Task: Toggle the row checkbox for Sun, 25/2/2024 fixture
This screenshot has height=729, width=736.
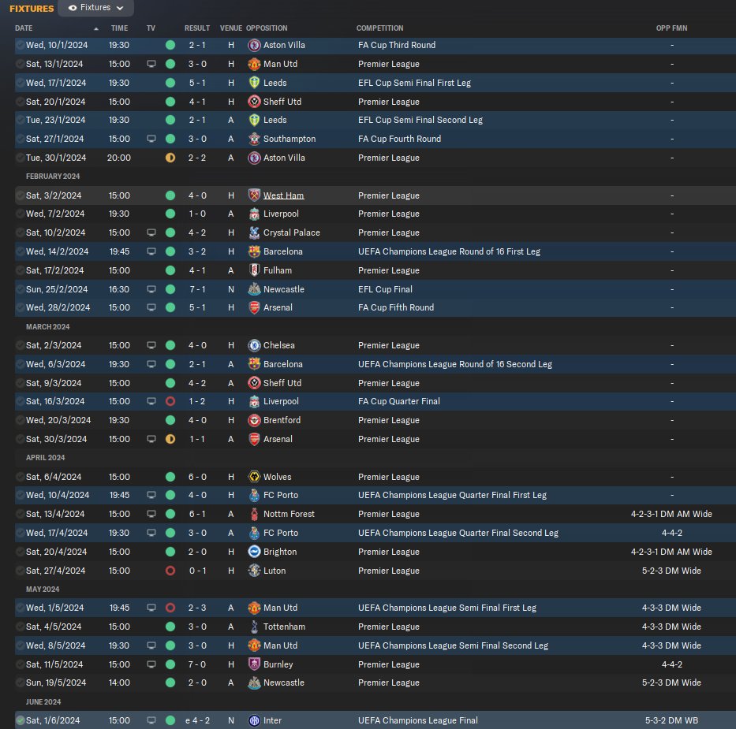Action: click(x=21, y=289)
